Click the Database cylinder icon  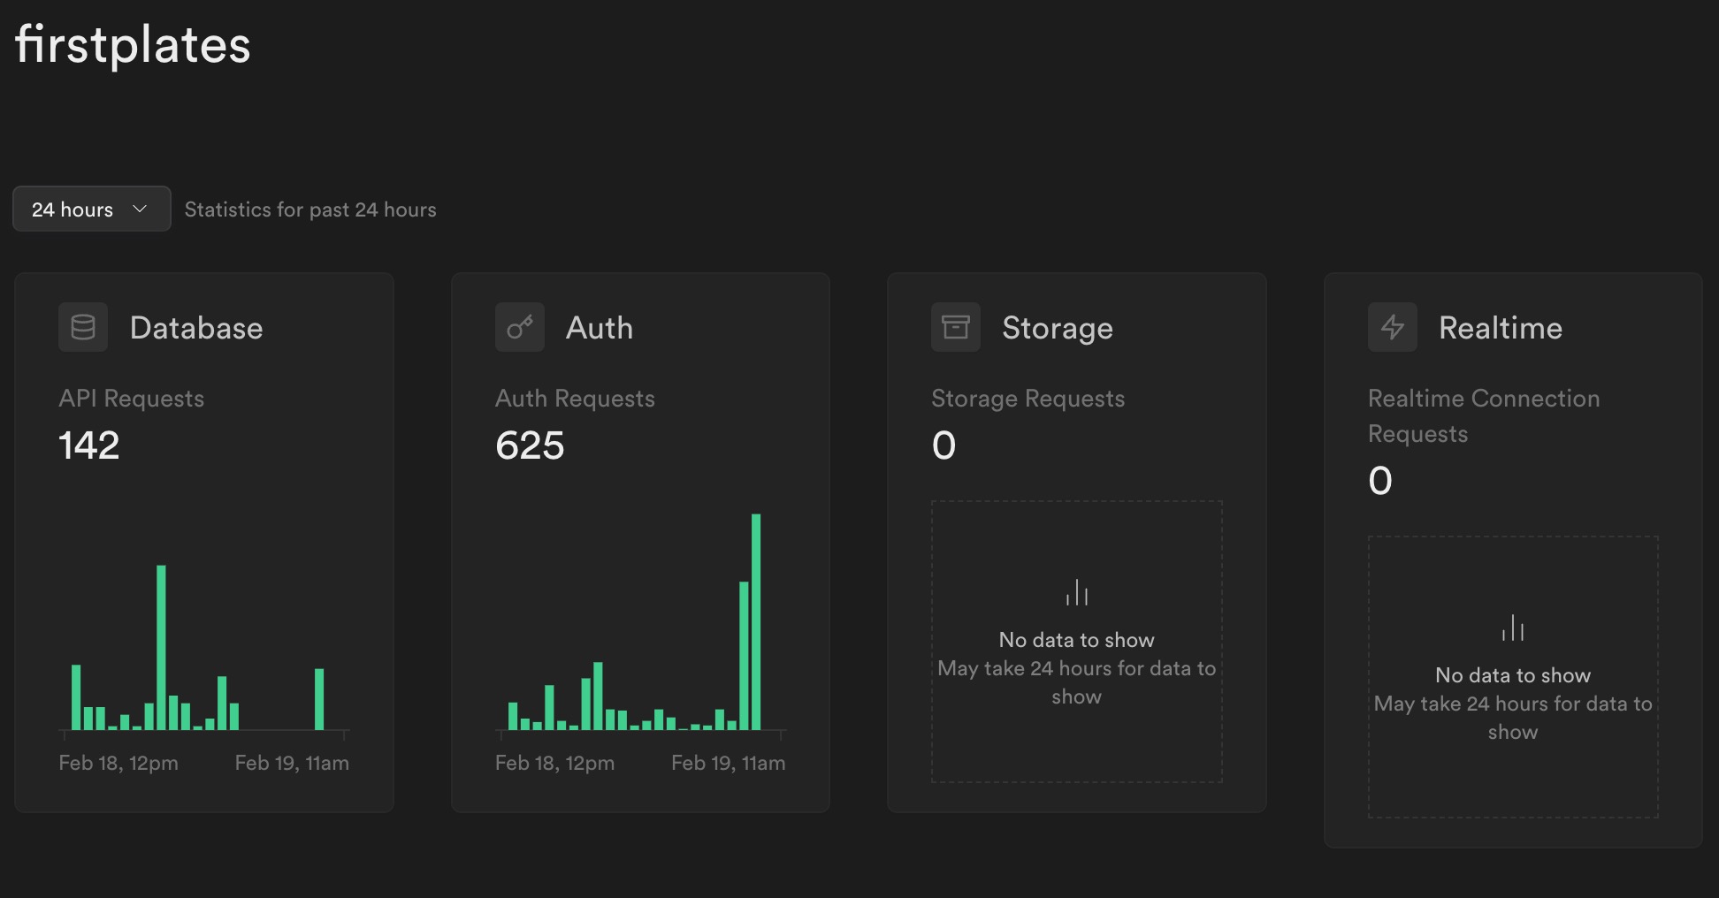[83, 327]
